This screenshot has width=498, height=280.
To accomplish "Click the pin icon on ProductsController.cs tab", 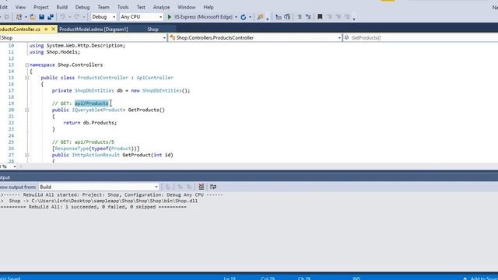I will pos(46,30).
